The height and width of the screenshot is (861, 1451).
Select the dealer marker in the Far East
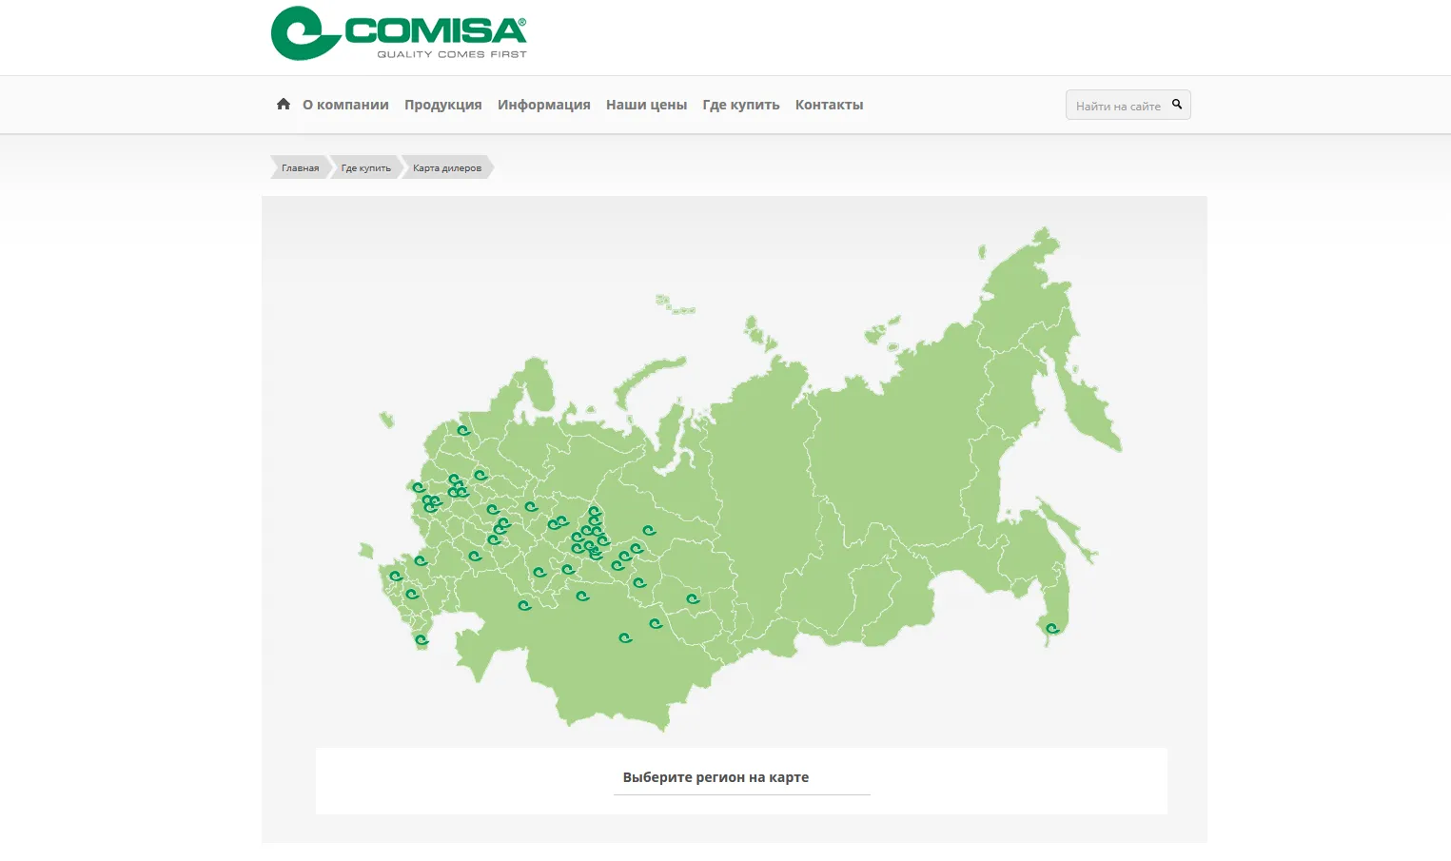(1052, 628)
